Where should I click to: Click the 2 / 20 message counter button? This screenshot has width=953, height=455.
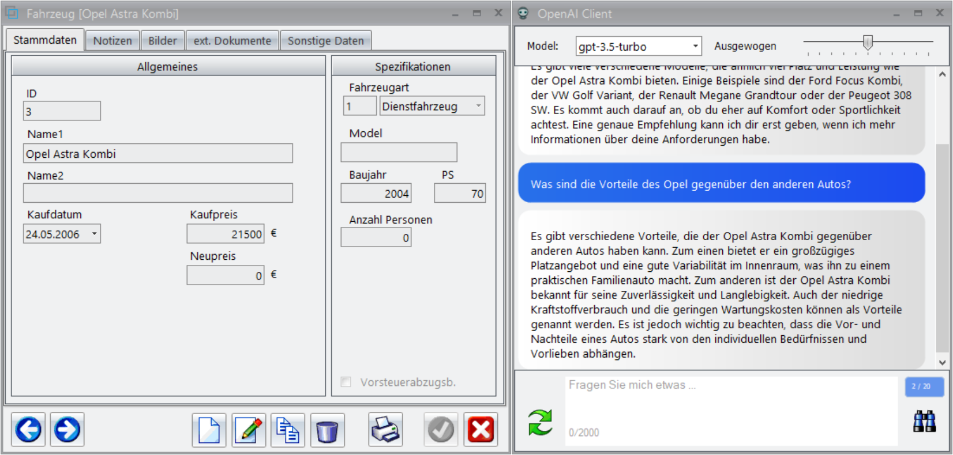pyautogui.click(x=924, y=386)
